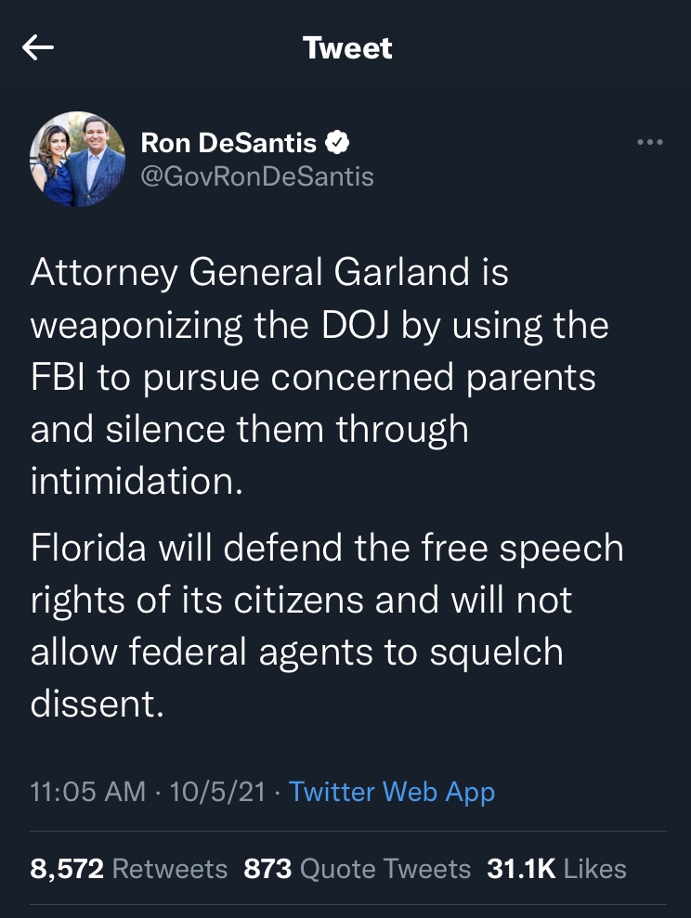Image resolution: width=691 pixels, height=918 pixels.
Task: Go back using the left arrow
Action: pyautogui.click(x=39, y=48)
